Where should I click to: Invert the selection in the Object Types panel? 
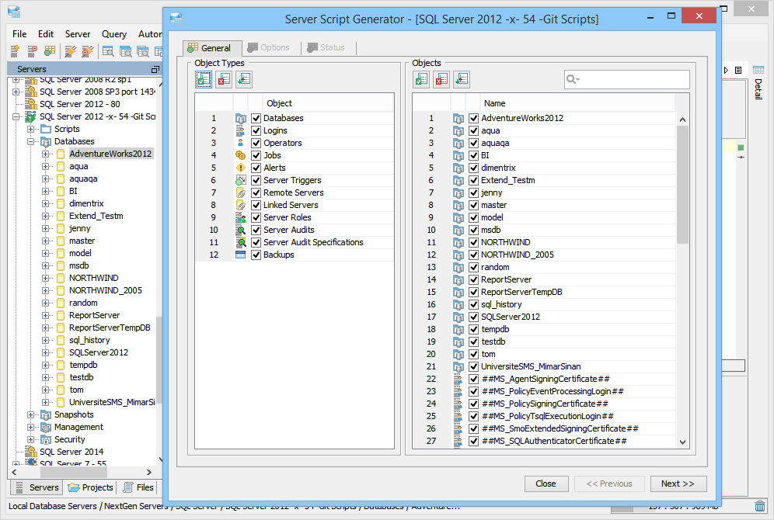(x=244, y=79)
